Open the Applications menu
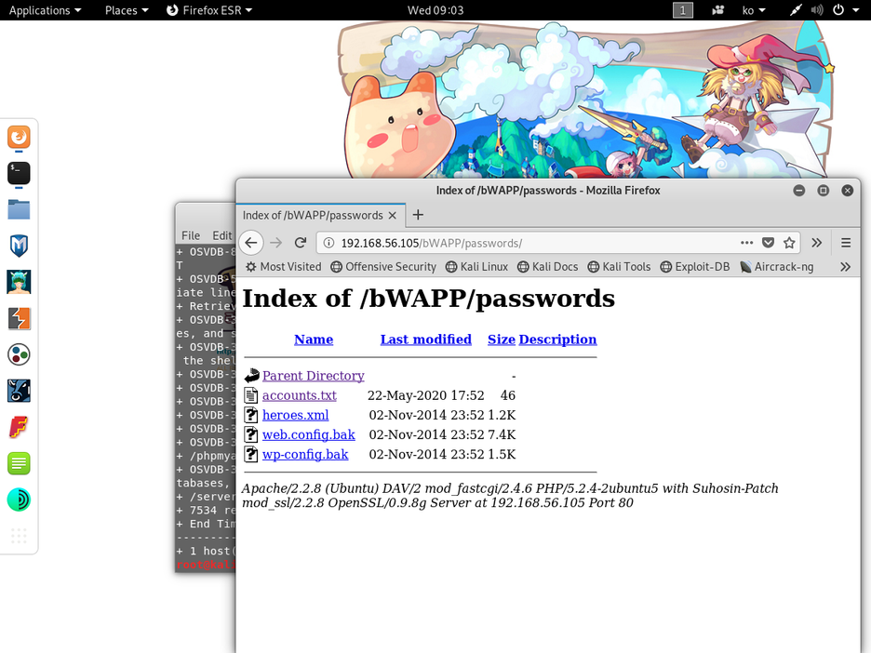 point(45,10)
